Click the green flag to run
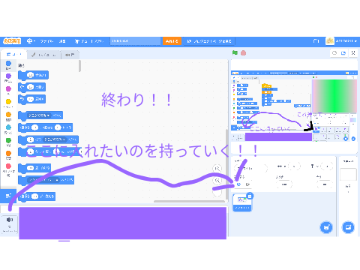 pyautogui.click(x=235, y=52)
